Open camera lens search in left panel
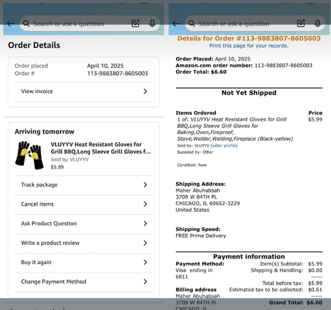Screen dimensions: 331x310 pos(136,23)
